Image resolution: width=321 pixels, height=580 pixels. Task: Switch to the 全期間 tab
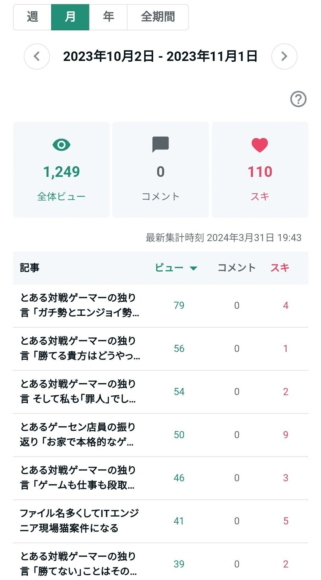tap(158, 17)
